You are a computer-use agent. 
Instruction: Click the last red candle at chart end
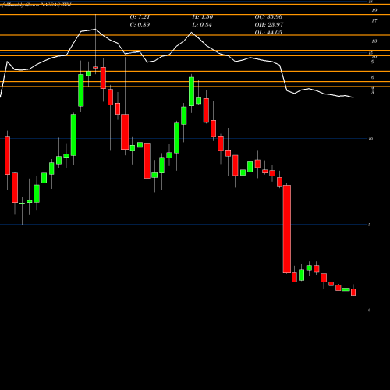coord(353,292)
